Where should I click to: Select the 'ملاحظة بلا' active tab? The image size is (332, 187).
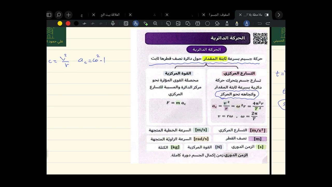[x=253, y=15]
